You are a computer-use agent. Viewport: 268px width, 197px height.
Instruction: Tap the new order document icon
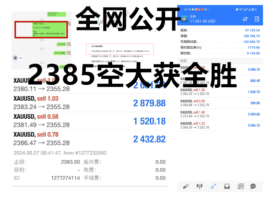(x=257, y=19)
